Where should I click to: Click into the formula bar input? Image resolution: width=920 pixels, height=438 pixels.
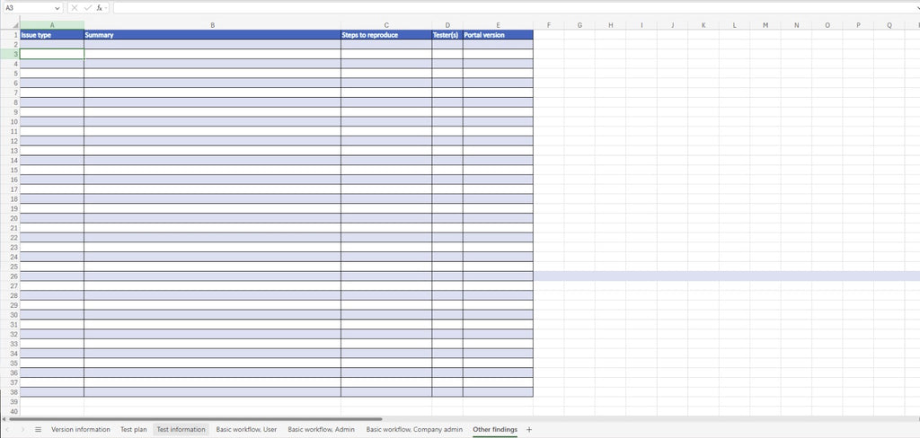[517, 7]
